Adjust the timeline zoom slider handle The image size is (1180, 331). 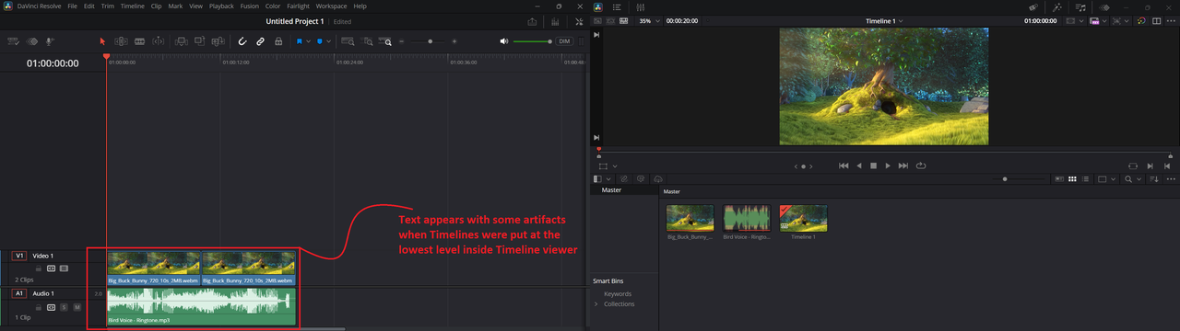431,41
